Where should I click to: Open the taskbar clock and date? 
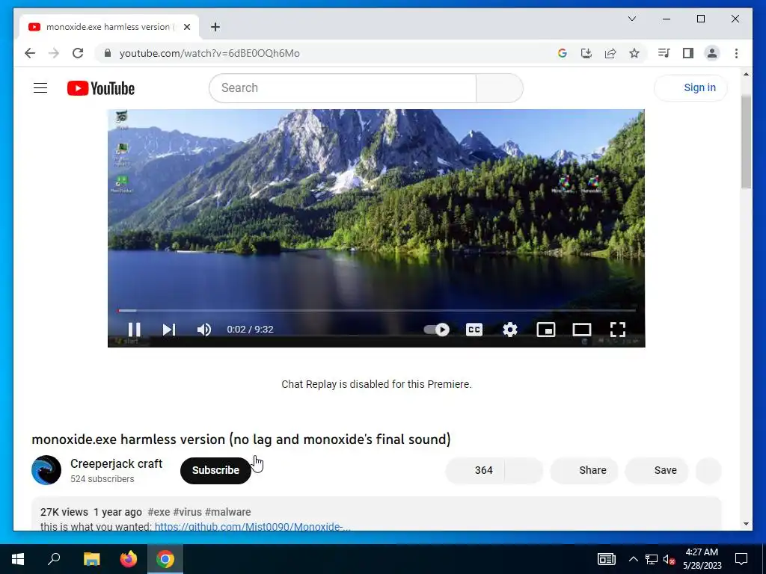702,559
